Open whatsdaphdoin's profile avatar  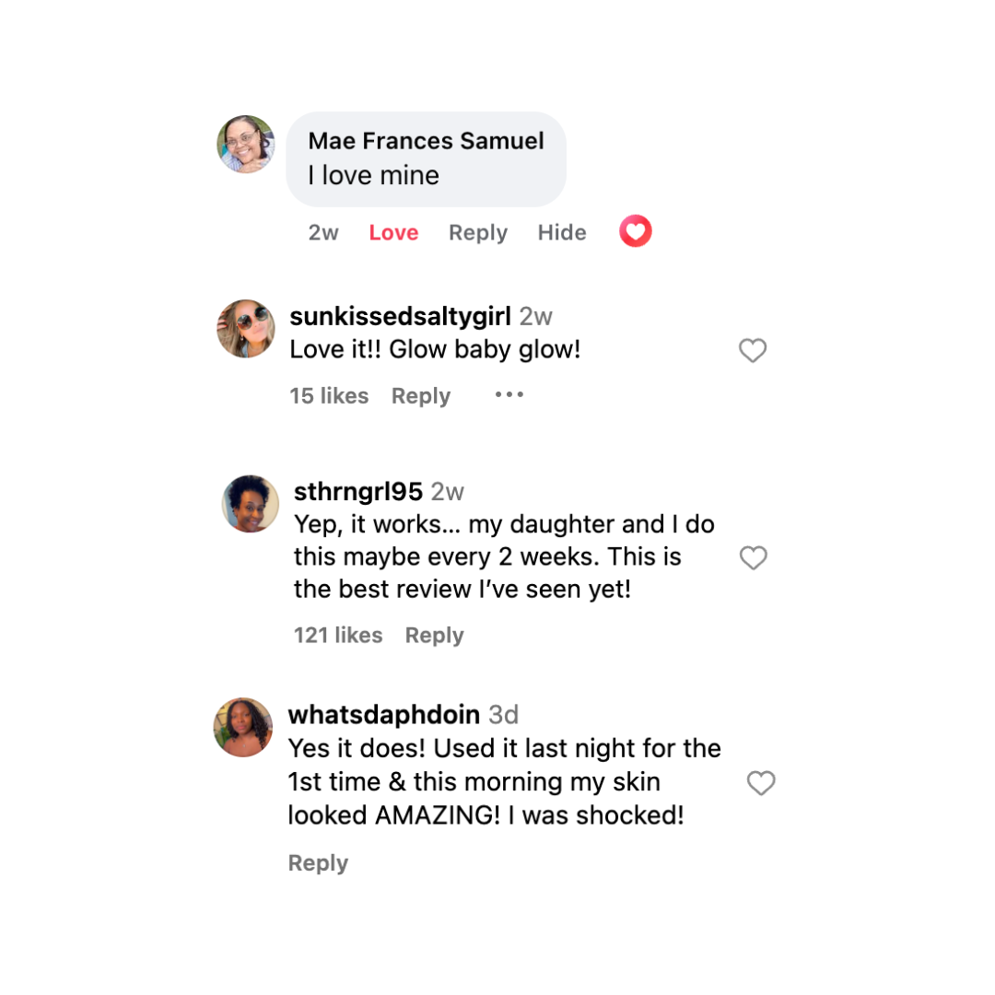(x=243, y=727)
